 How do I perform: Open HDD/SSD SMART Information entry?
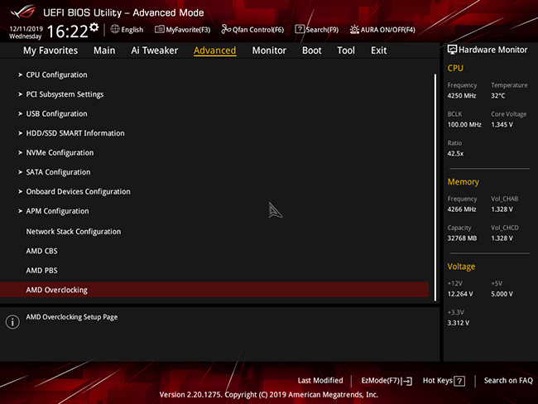pyautogui.click(x=75, y=133)
